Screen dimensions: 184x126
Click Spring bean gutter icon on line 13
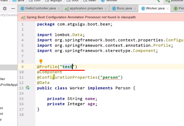coord(28,88)
